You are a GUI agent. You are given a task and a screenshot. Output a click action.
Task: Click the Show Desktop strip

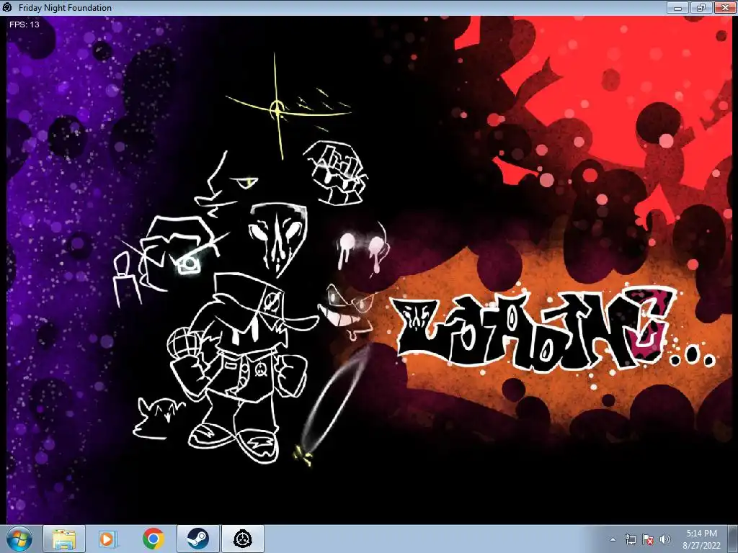(732, 539)
